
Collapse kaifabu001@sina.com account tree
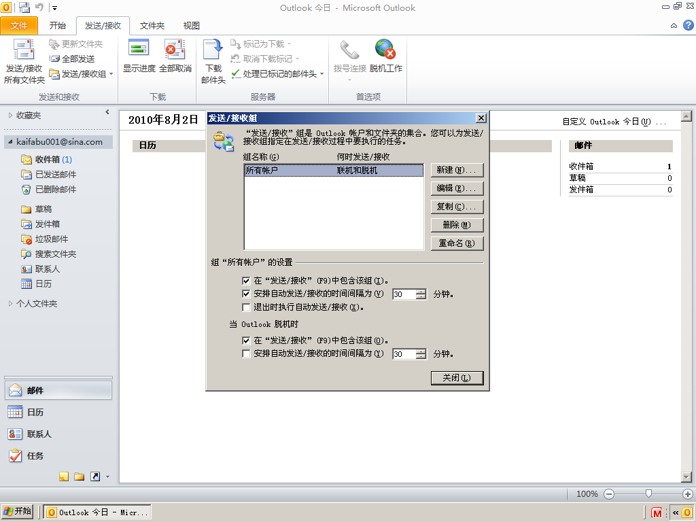click(10, 142)
